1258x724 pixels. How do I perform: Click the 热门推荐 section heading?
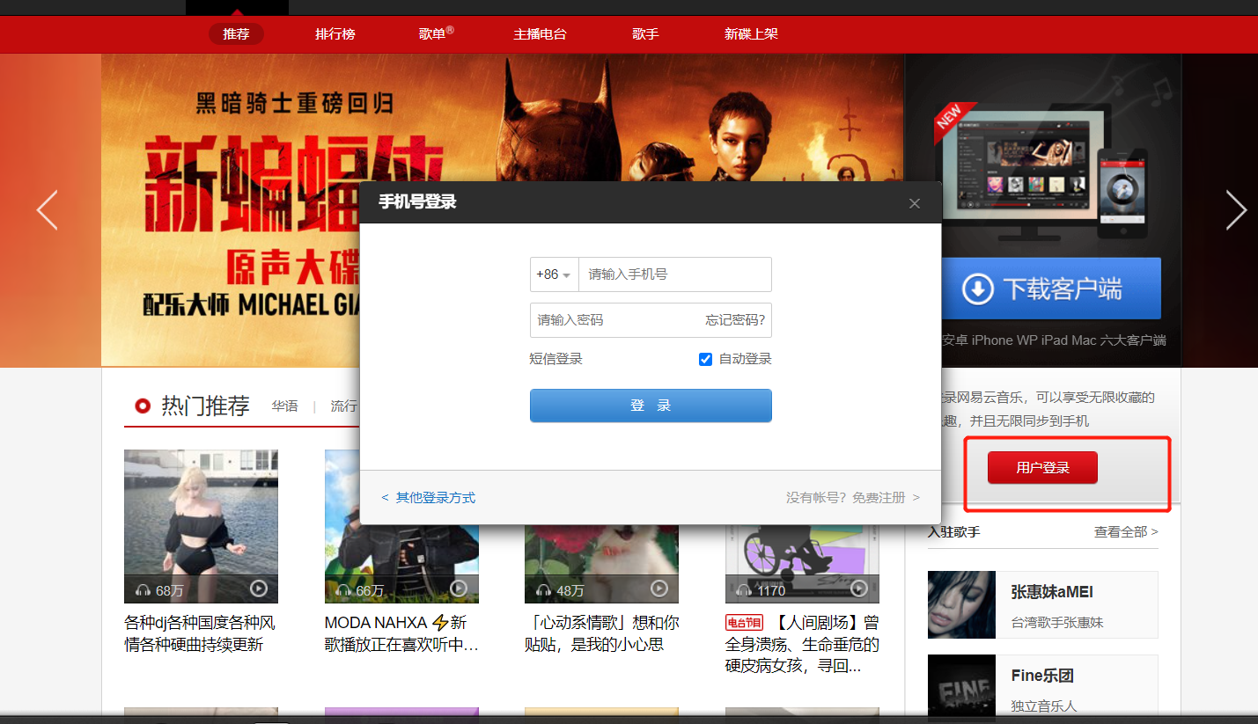coord(205,406)
